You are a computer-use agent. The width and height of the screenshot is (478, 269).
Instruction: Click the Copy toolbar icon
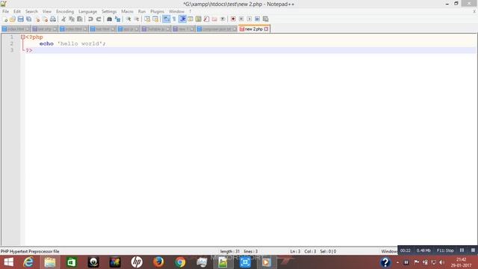(x=72, y=19)
